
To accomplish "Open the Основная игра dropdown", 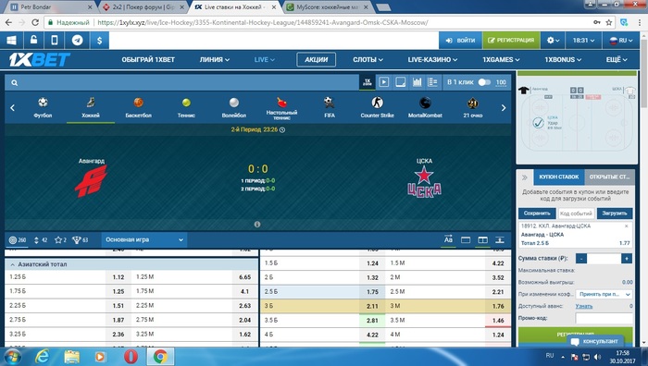I will click(x=144, y=239).
